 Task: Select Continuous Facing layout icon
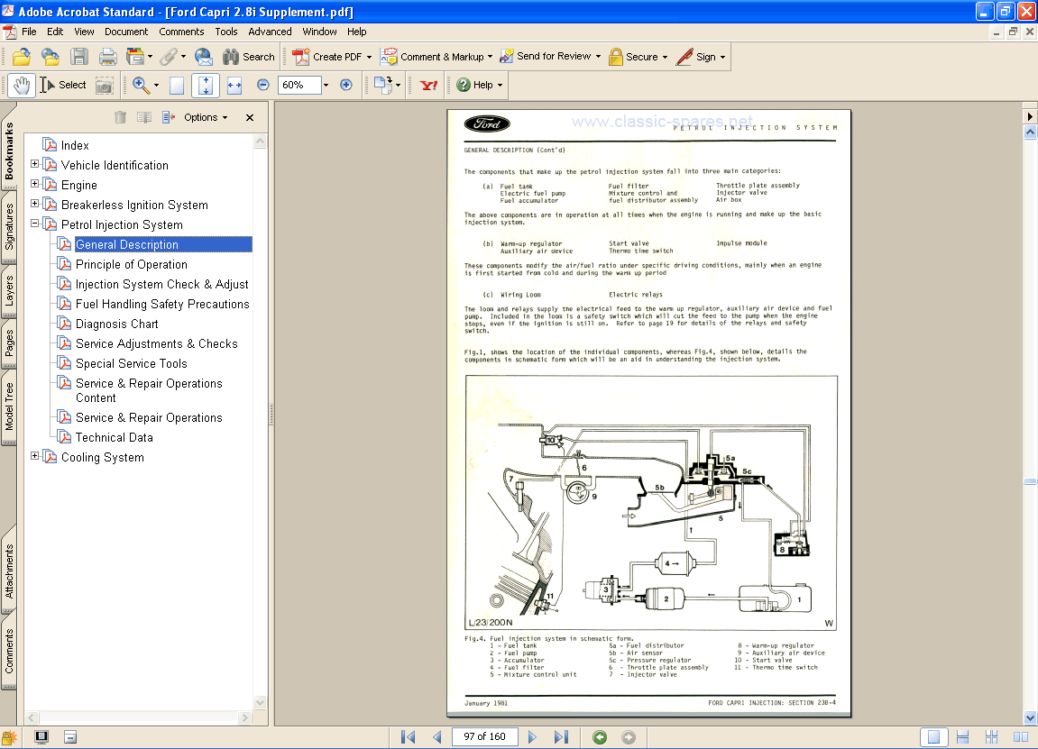pyautogui.click(x=992, y=736)
